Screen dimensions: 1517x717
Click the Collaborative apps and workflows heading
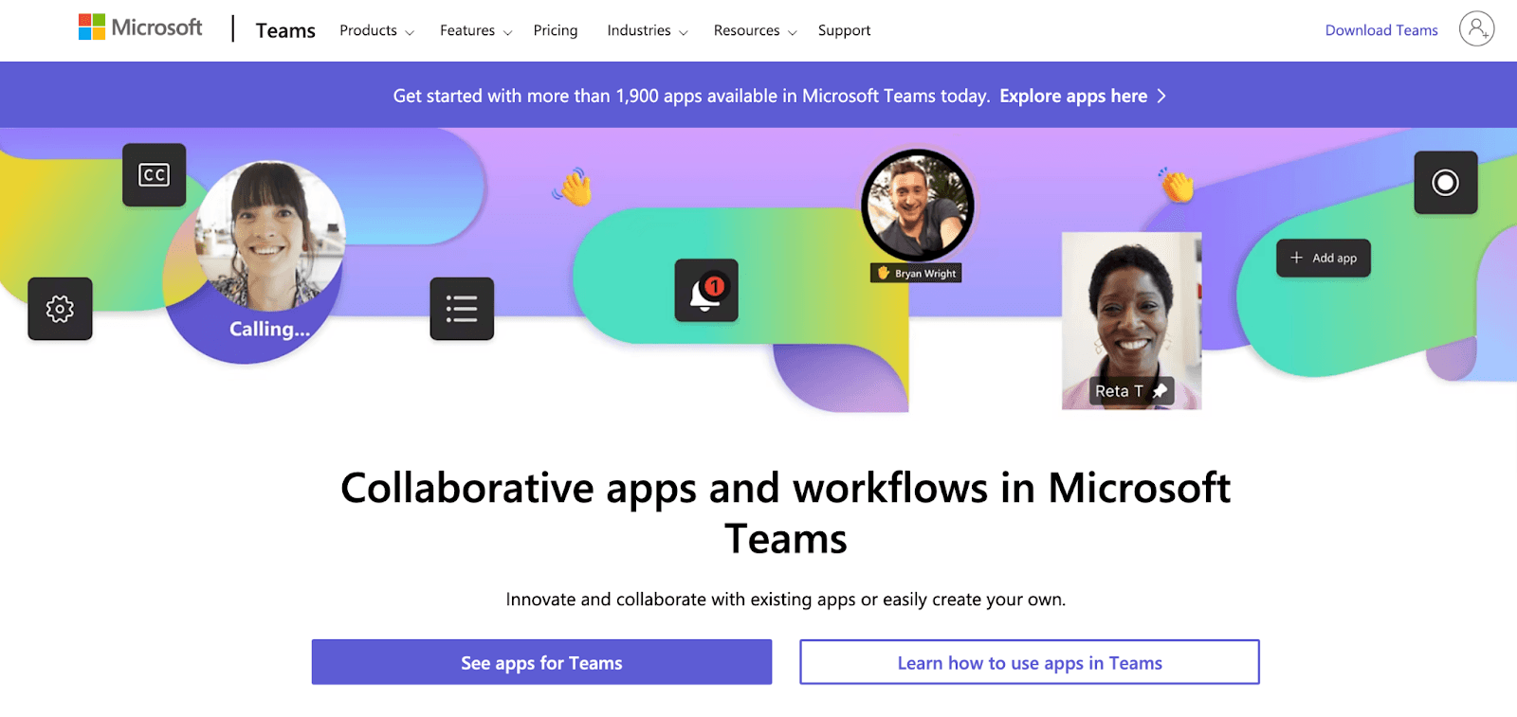[785, 513]
